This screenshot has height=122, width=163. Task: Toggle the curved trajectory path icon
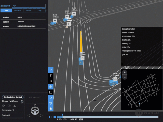(x=51, y=98)
